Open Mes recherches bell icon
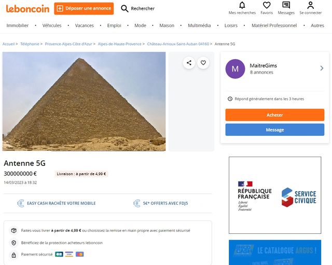The height and width of the screenshot is (265, 332). point(242,6)
